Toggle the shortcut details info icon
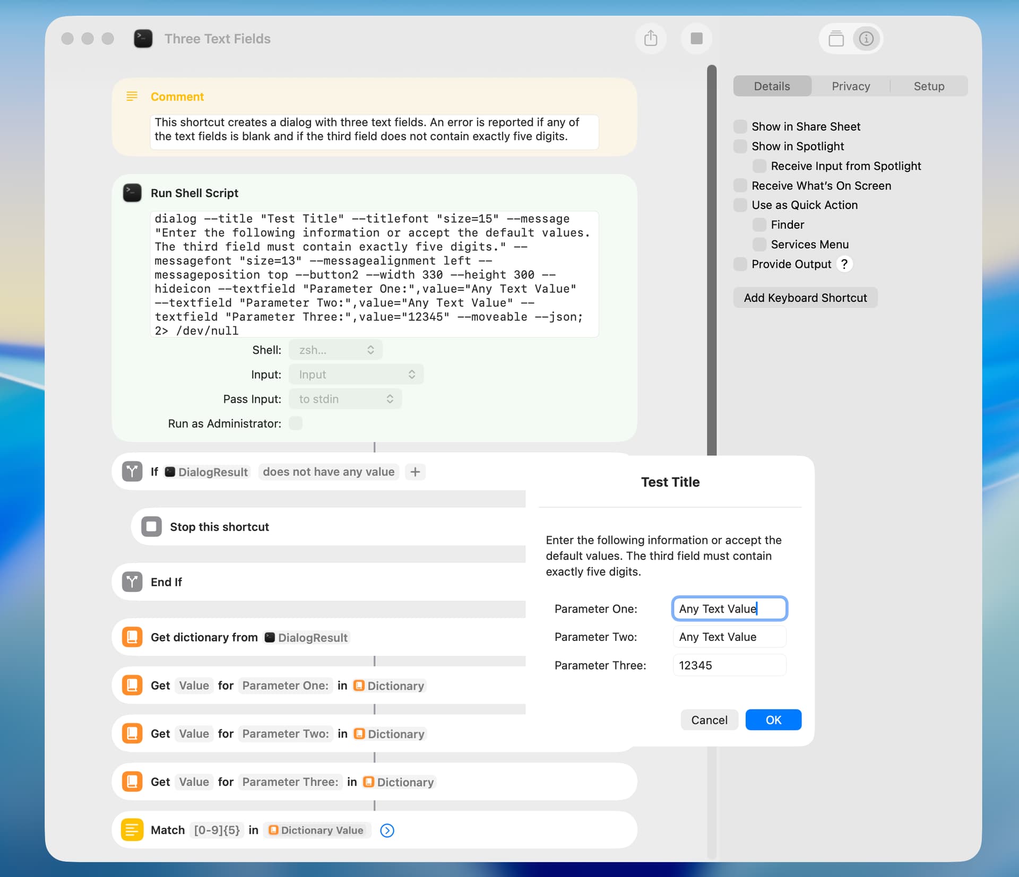Screen dimensions: 1019x877 click(x=866, y=39)
